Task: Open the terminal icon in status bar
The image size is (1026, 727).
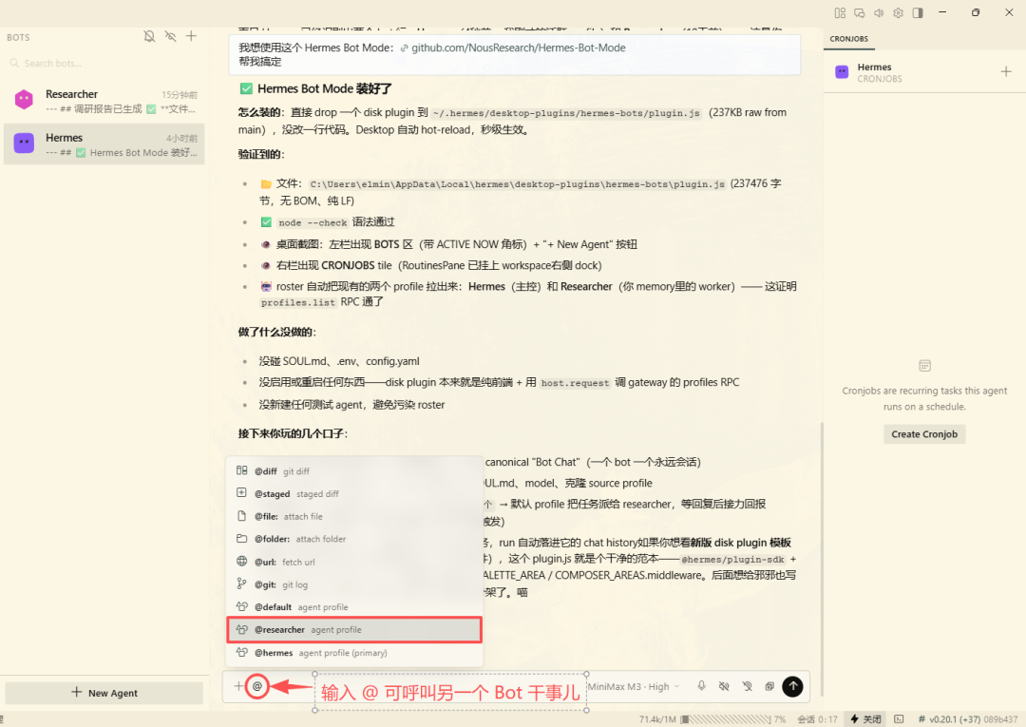Action: [899, 719]
